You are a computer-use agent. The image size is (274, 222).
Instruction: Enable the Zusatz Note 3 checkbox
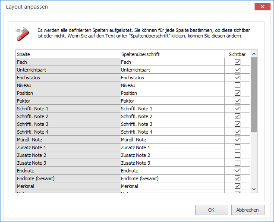(237, 163)
